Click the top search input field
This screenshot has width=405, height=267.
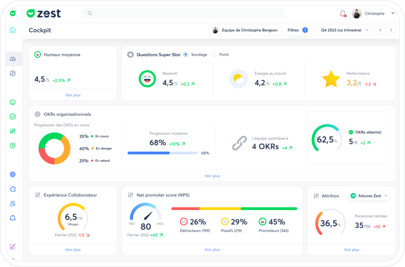coord(183,13)
